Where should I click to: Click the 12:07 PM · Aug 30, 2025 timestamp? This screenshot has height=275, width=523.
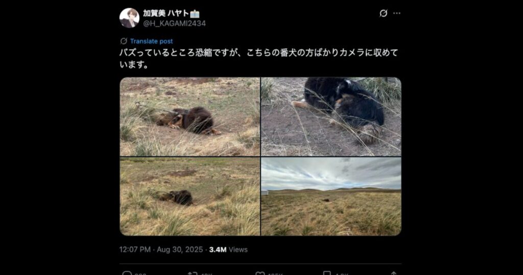(161, 249)
